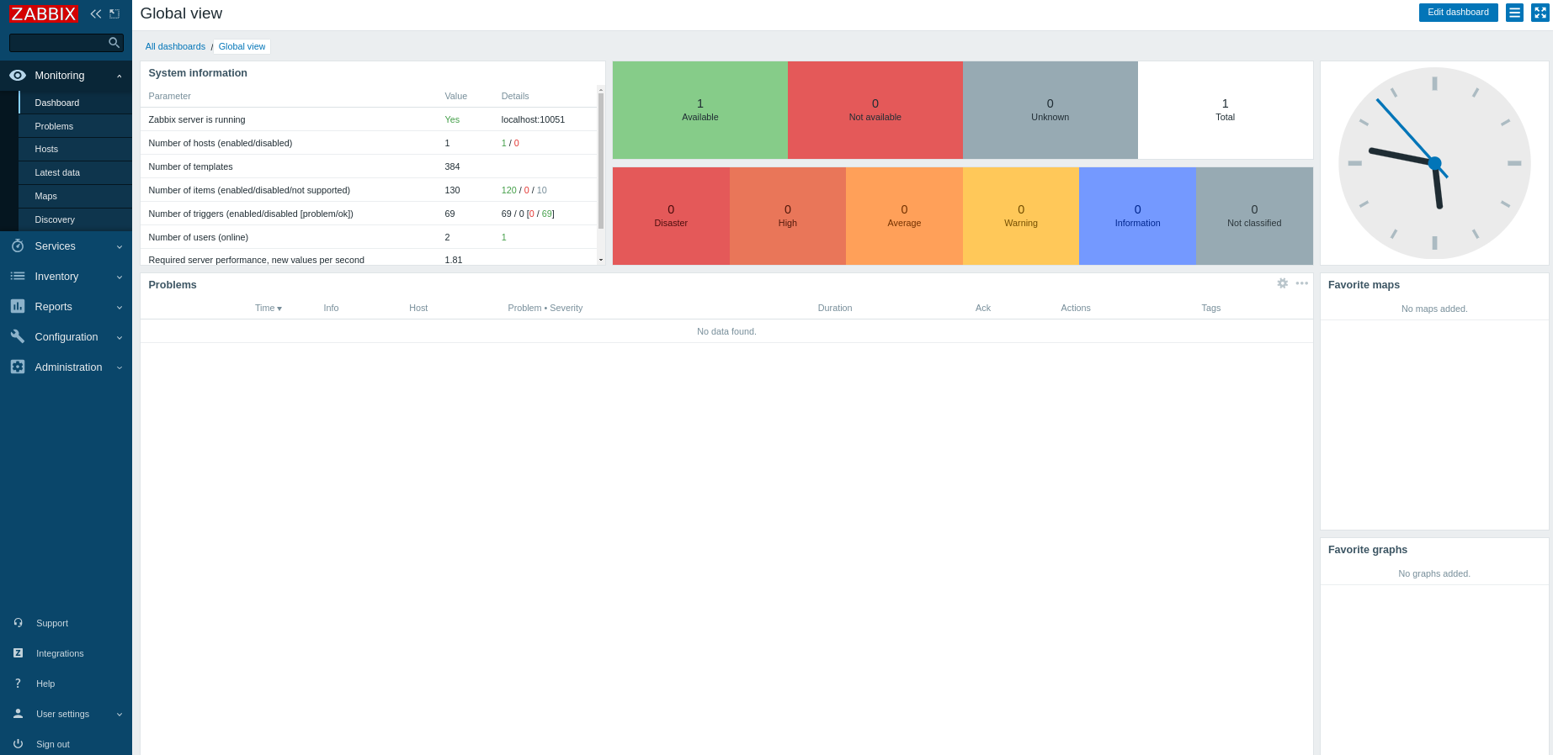This screenshot has height=755, width=1553.
Task: Click the "localhost:10051" details cell
Action: [533, 119]
